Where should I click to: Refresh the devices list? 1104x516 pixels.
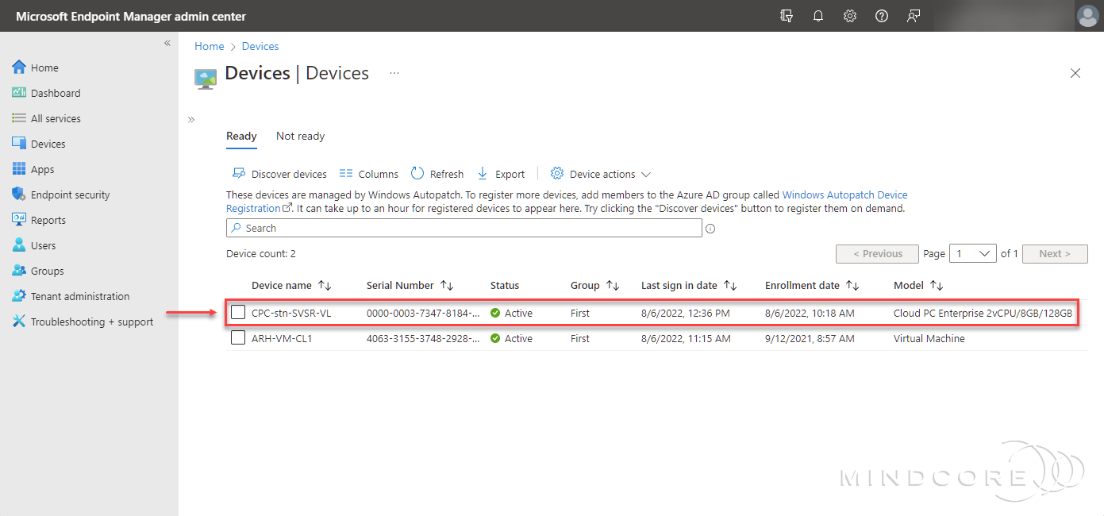[437, 173]
